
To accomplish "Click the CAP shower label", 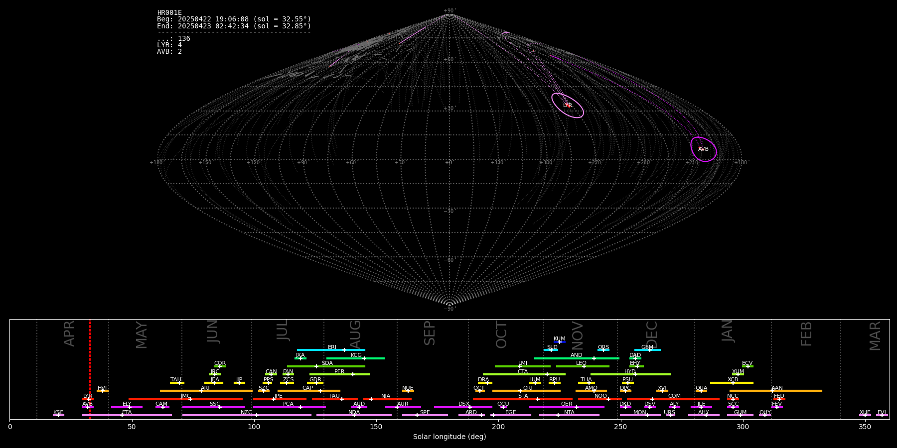I will point(308,388).
